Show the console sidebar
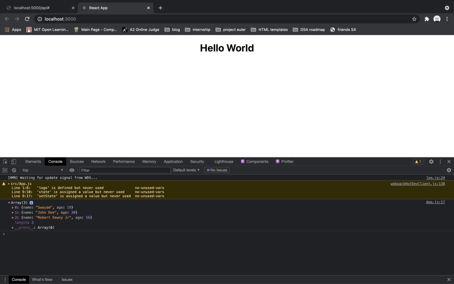454x284 pixels. pyautogui.click(x=5, y=170)
